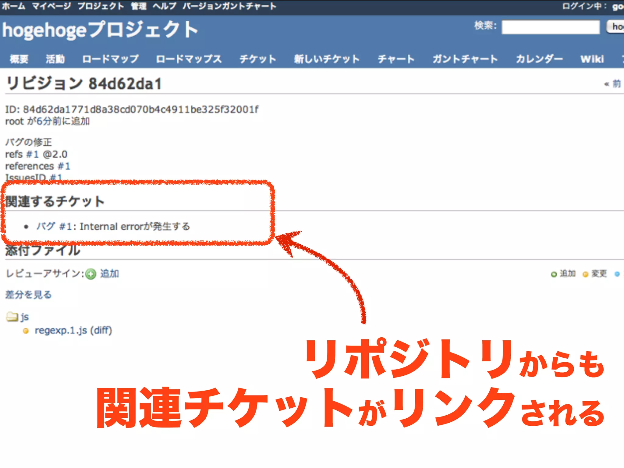Image resolution: width=624 pixels, height=468 pixels.
Task: Open the js folder name
Action: pyautogui.click(x=25, y=317)
